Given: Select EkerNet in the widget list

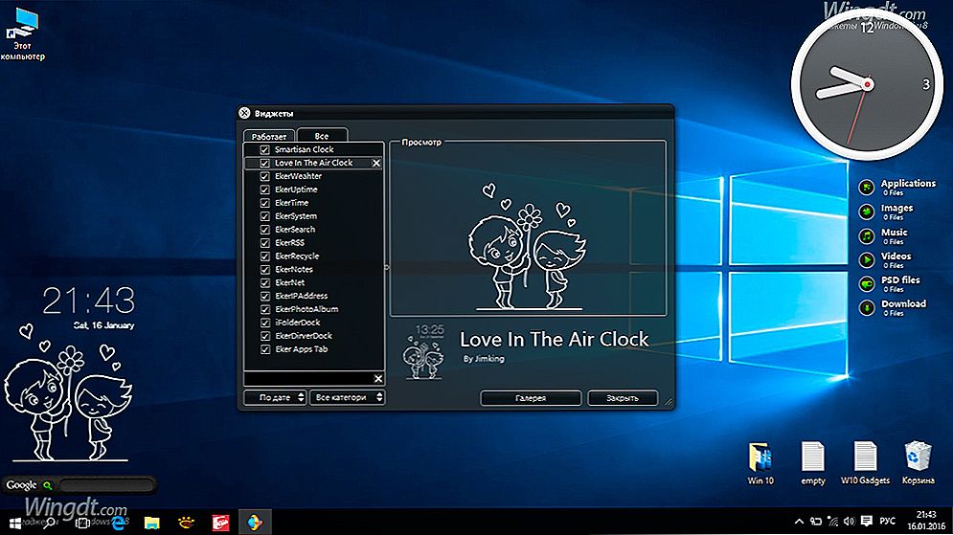Looking at the screenshot, I should [x=313, y=282].
